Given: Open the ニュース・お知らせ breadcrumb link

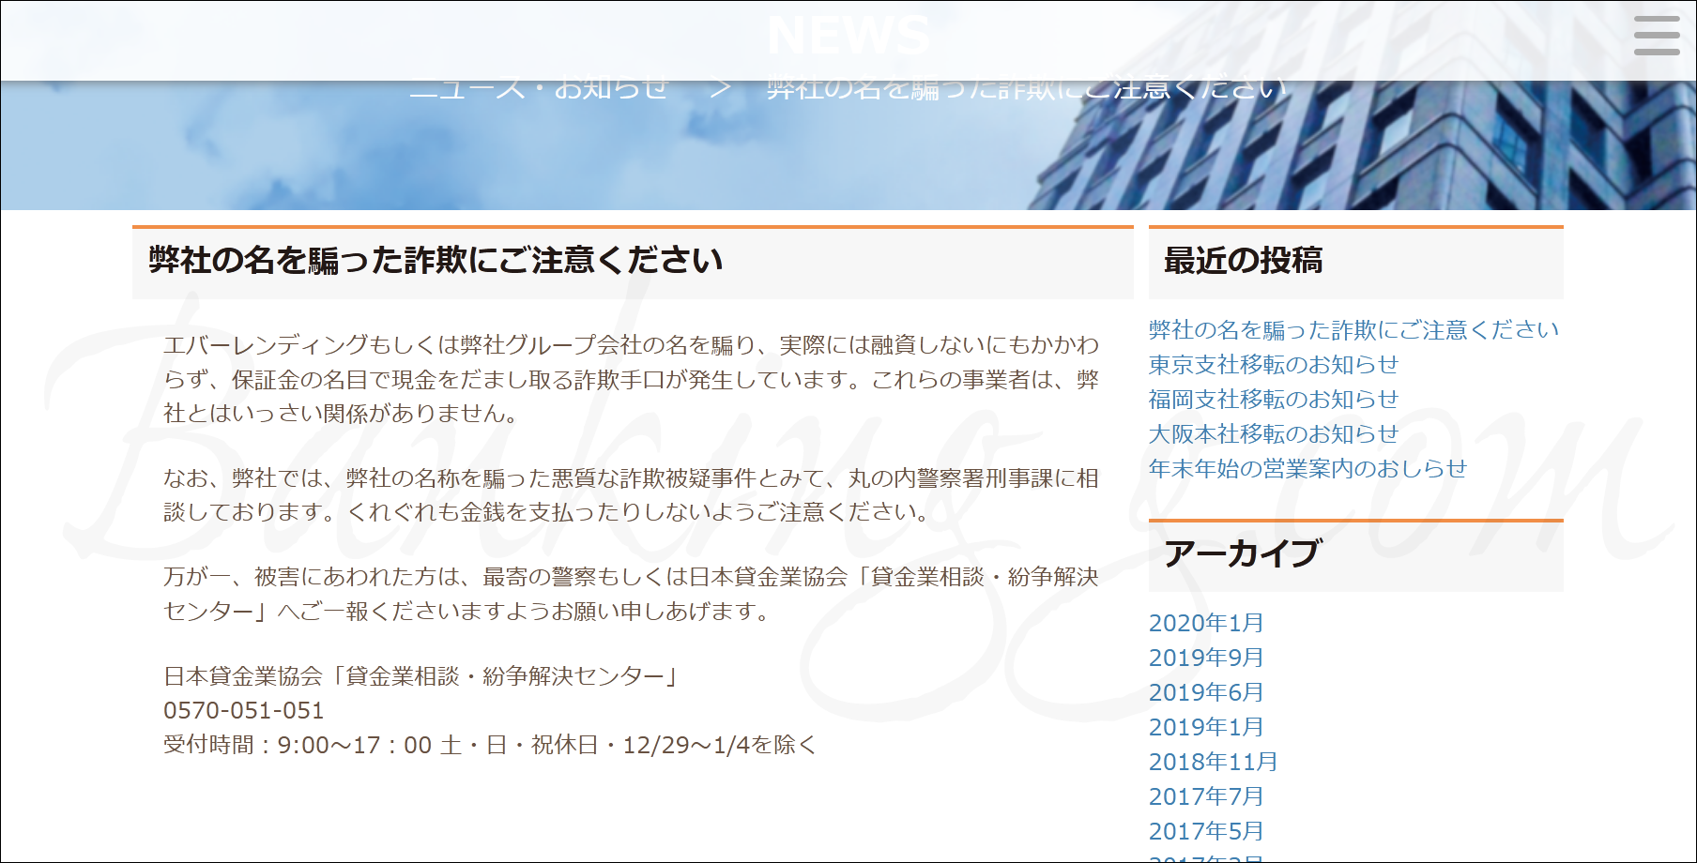Looking at the screenshot, I should 539,88.
